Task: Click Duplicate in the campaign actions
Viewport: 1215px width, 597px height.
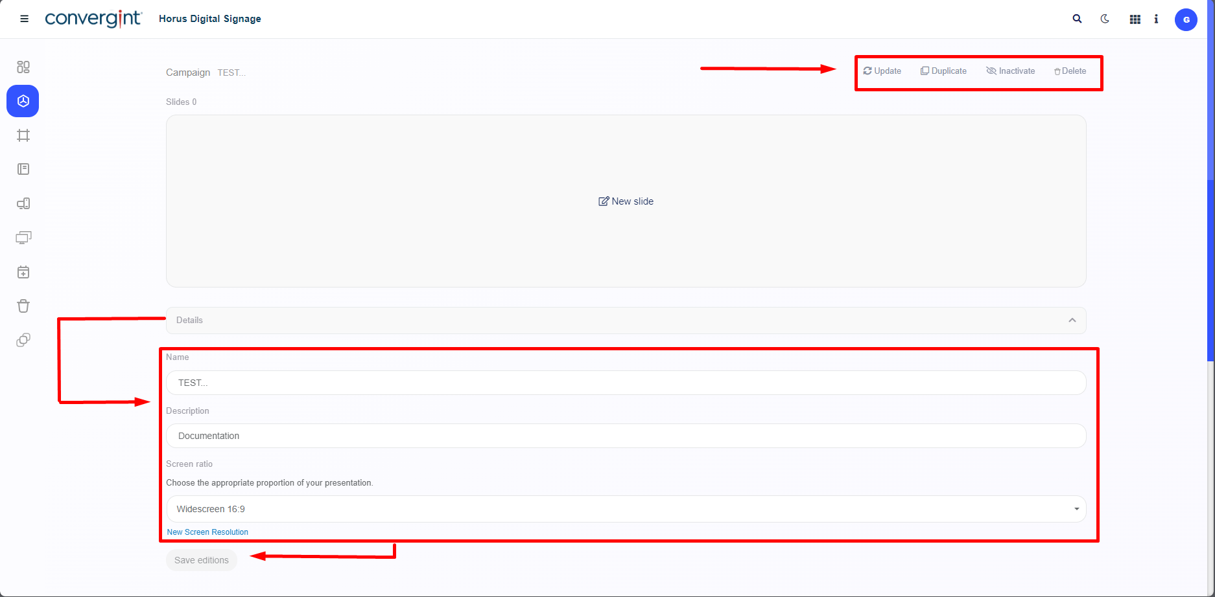Action: (x=944, y=71)
